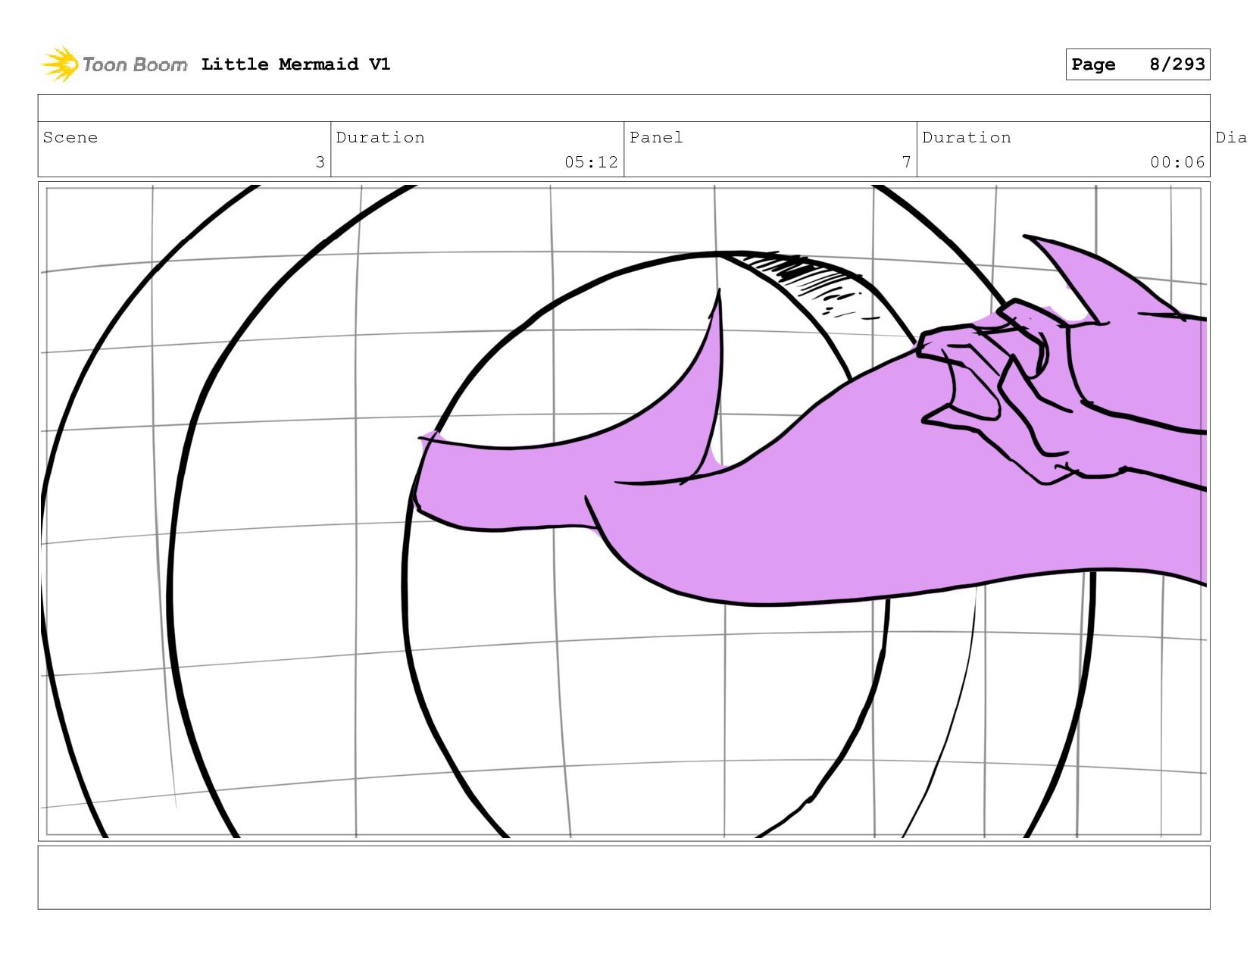Image resolution: width=1250 pixels, height=966 pixels.
Task: Click the panel number value '7'
Action: tap(906, 162)
